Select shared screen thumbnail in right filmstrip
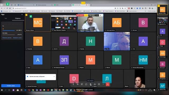The image size is (169, 95). coord(163,21)
